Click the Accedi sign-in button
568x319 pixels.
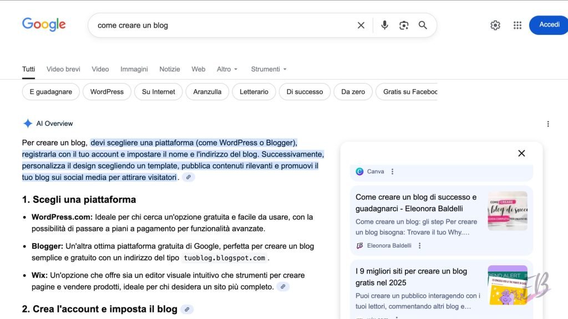549,25
